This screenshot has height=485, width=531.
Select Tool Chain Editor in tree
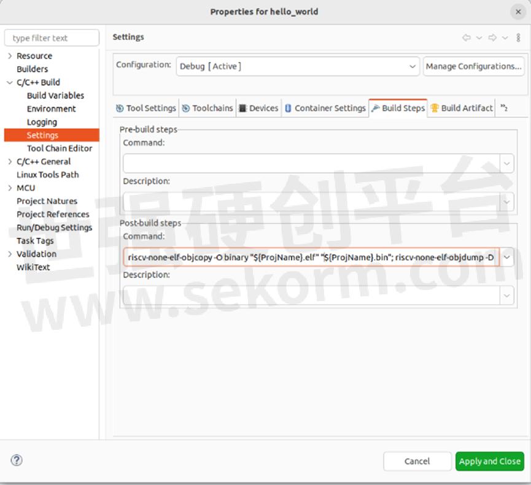pos(59,148)
